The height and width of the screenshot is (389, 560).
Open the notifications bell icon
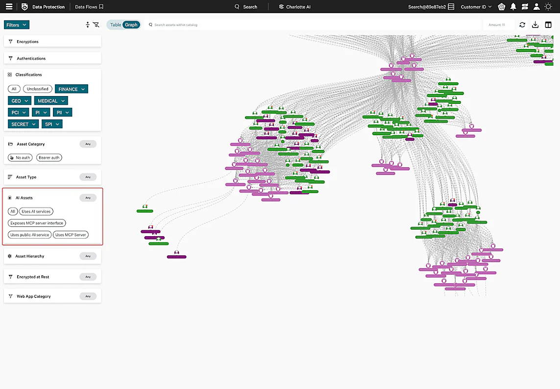point(513,6)
